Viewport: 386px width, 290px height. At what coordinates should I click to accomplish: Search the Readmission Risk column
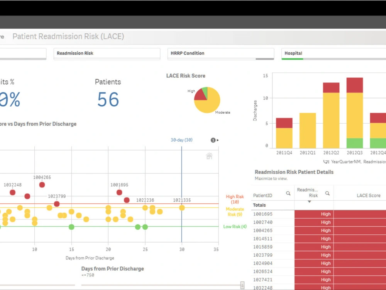(327, 193)
